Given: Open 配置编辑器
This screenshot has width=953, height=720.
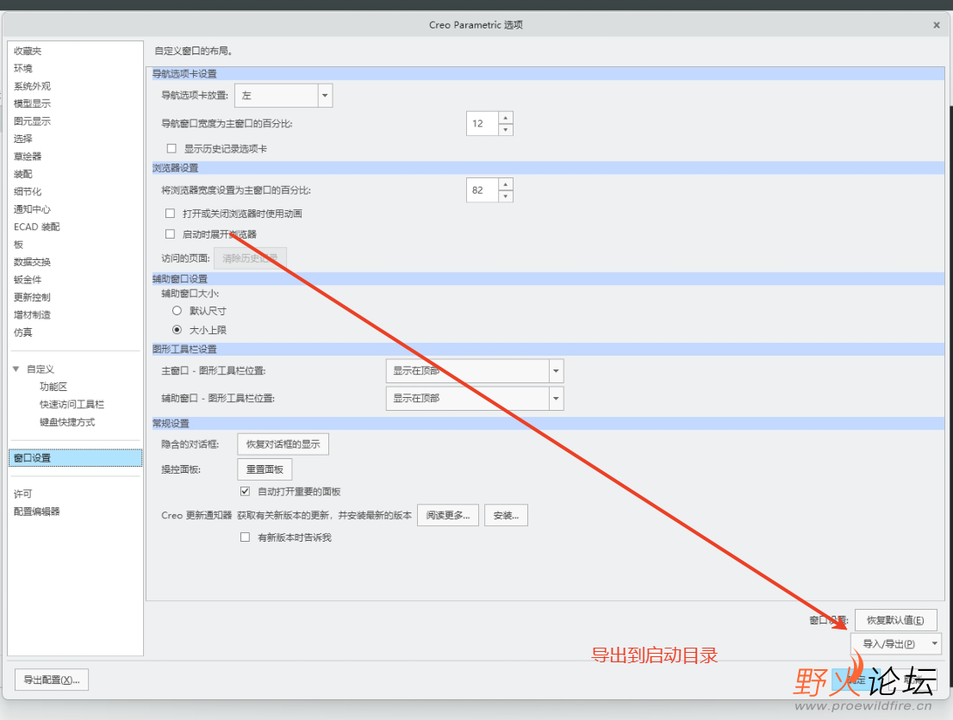Looking at the screenshot, I should coord(36,512).
